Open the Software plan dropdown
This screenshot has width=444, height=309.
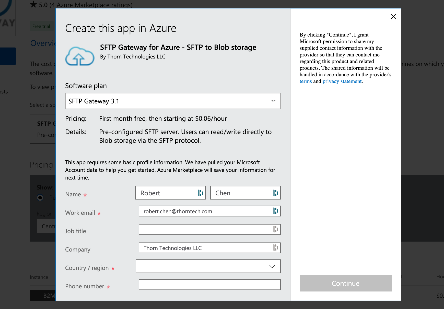(173, 101)
